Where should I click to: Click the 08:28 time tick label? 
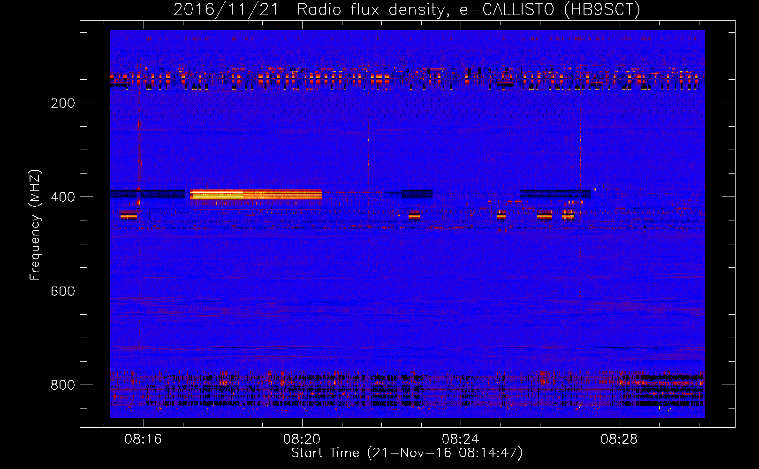point(619,439)
